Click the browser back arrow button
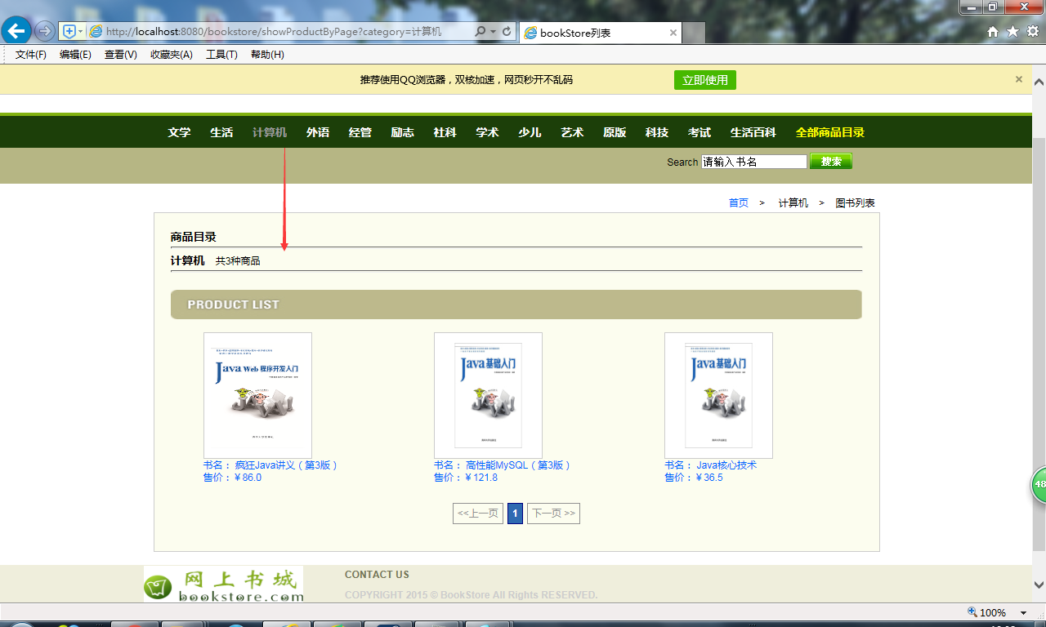 pyautogui.click(x=16, y=31)
